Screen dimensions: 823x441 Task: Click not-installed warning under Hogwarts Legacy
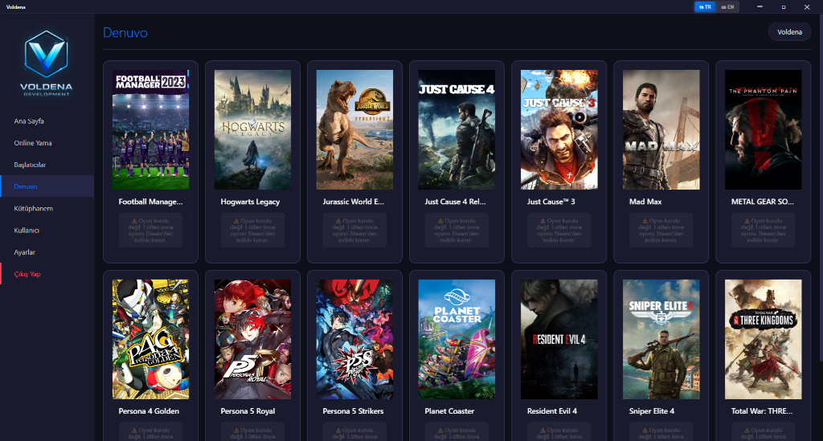coord(252,231)
